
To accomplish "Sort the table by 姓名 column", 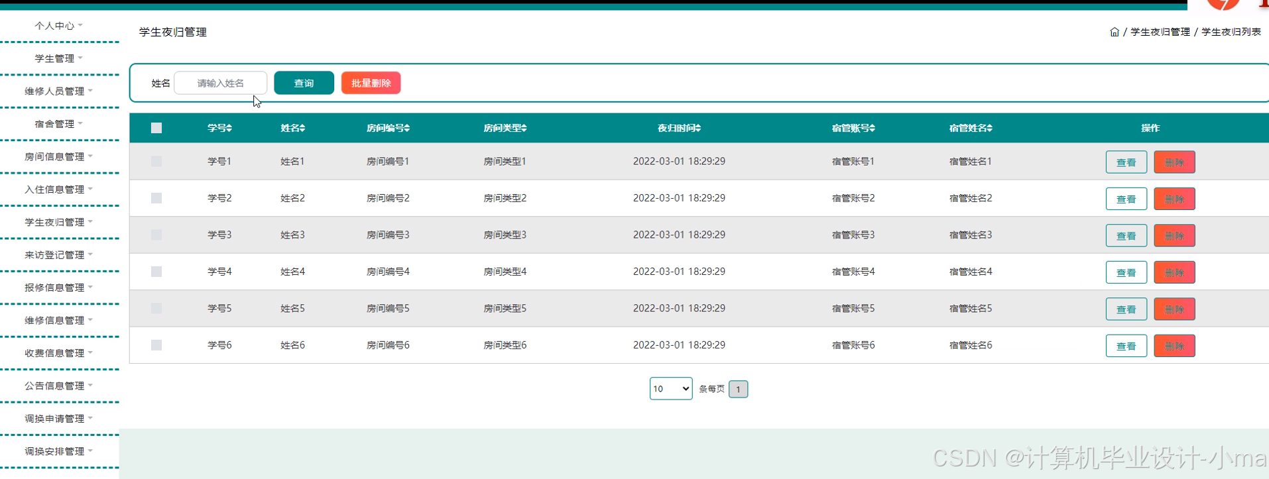I will pyautogui.click(x=292, y=128).
